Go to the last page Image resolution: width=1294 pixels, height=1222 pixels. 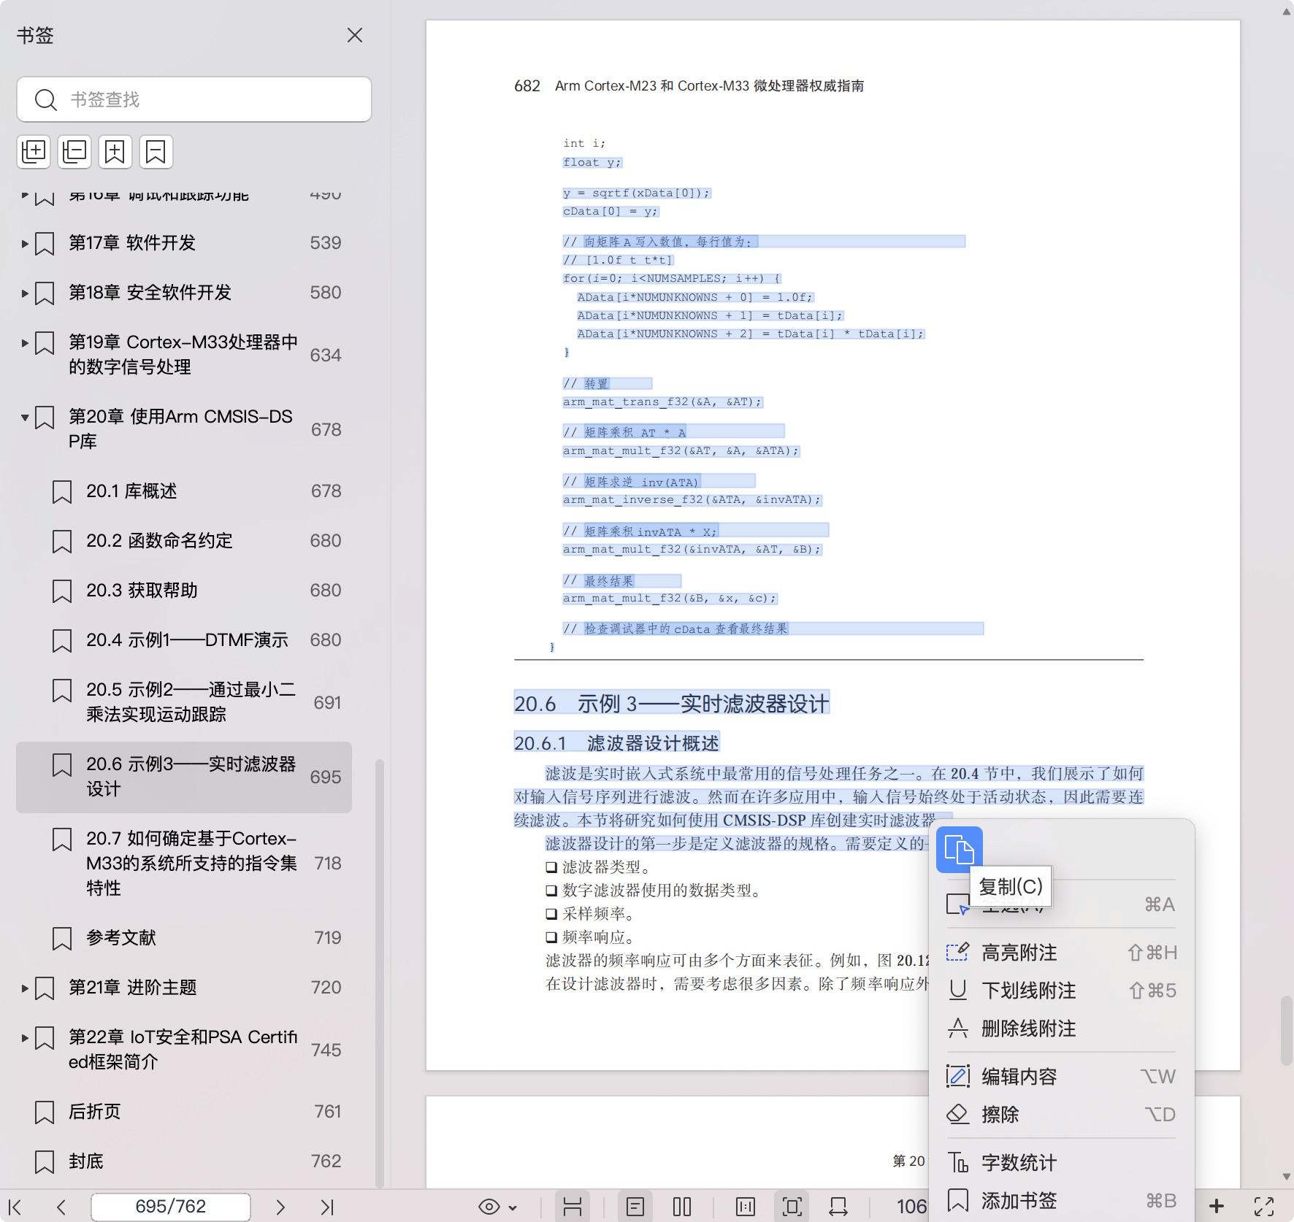click(x=327, y=1207)
